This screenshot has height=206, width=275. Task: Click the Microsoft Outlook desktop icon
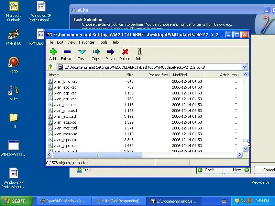(13, 6)
